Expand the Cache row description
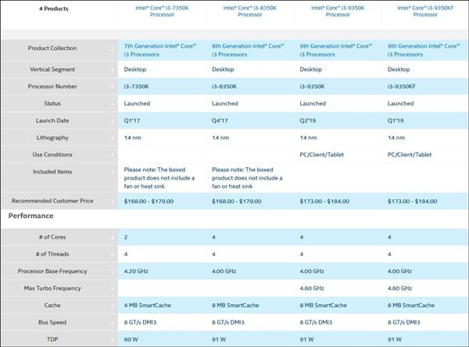469x347 pixels. pyautogui.click(x=112, y=306)
